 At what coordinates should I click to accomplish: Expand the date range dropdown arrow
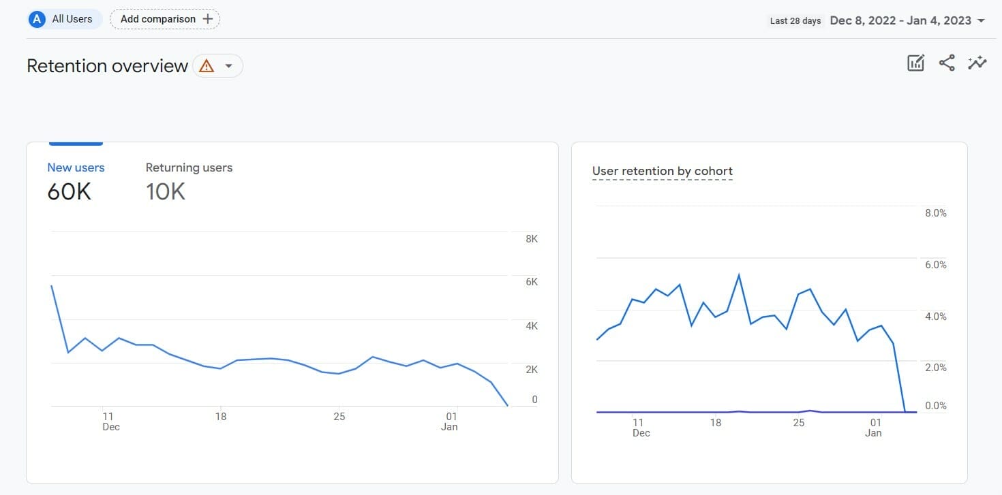pyautogui.click(x=983, y=20)
